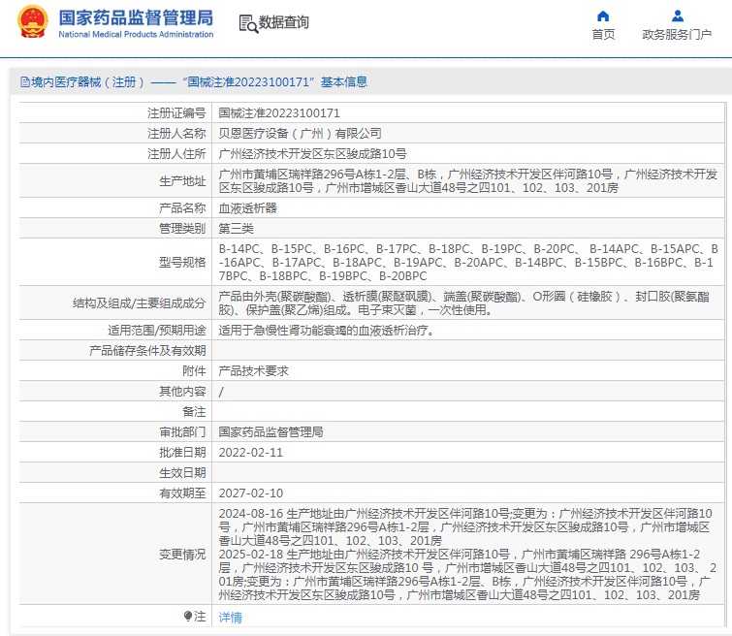The height and width of the screenshot is (636, 732).
Task: Click the document icon before 境内医疗器械
Action: [24, 82]
